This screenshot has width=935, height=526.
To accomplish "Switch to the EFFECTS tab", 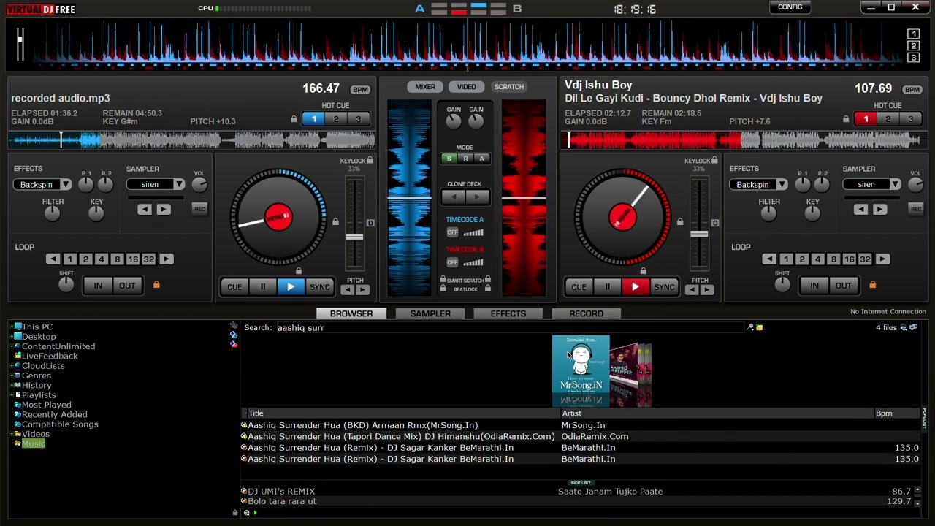I will pyautogui.click(x=508, y=313).
